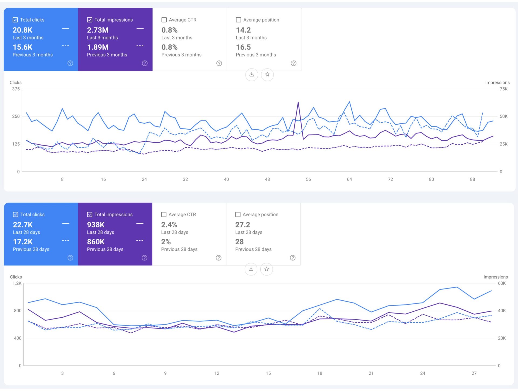Open help for Total clicks in top panel
This screenshot has width=518, height=392.
(70, 63)
